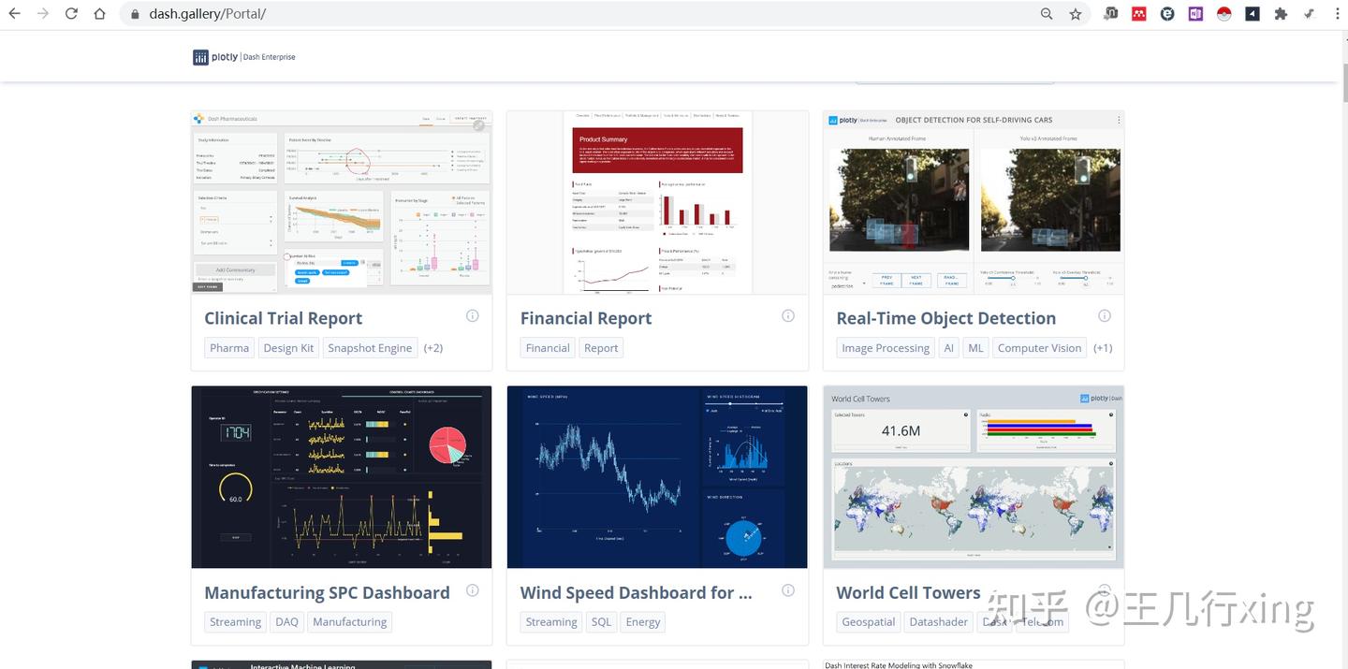This screenshot has height=669, width=1348.
Task: Open the World Cell Towers title link
Action: [908, 592]
